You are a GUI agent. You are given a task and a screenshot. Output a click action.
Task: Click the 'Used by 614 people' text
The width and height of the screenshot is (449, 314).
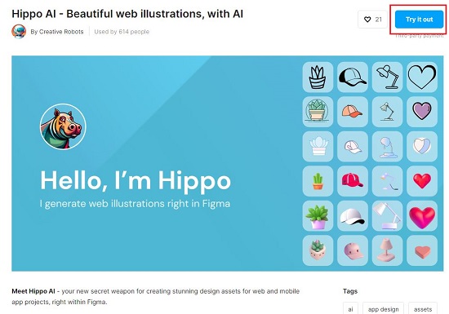coord(122,32)
